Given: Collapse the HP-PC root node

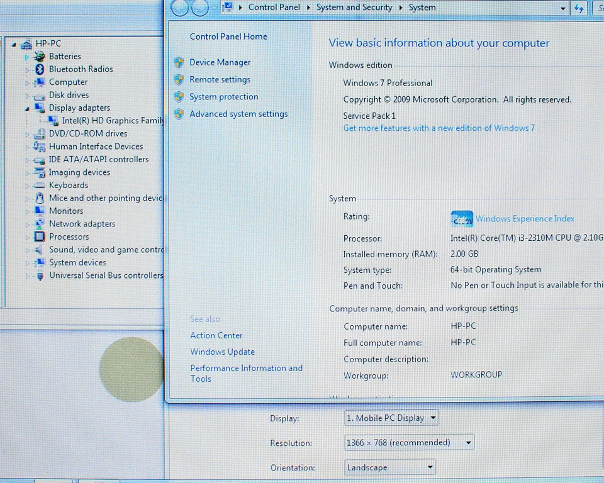Looking at the screenshot, I should click(x=14, y=45).
